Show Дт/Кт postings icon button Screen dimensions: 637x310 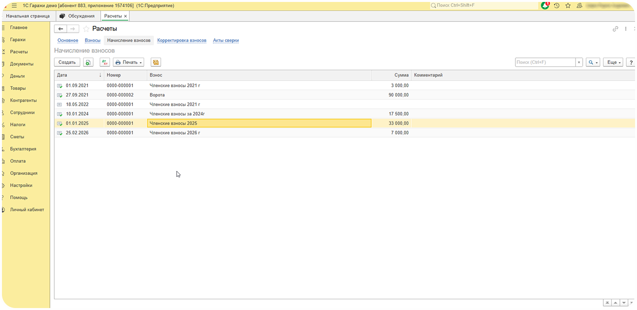tap(105, 62)
